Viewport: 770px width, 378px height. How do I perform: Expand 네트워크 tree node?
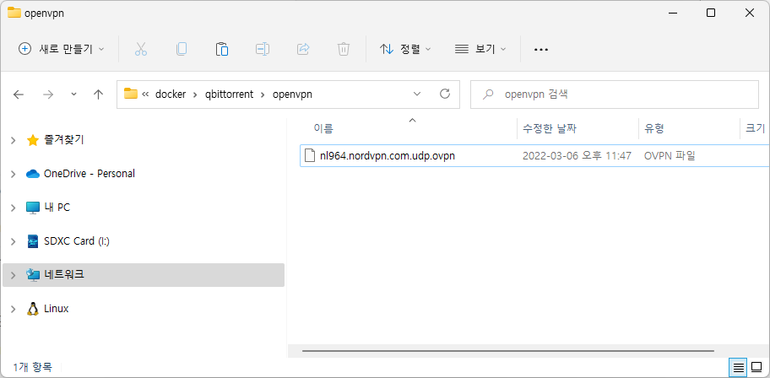pyautogui.click(x=14, y=275)
